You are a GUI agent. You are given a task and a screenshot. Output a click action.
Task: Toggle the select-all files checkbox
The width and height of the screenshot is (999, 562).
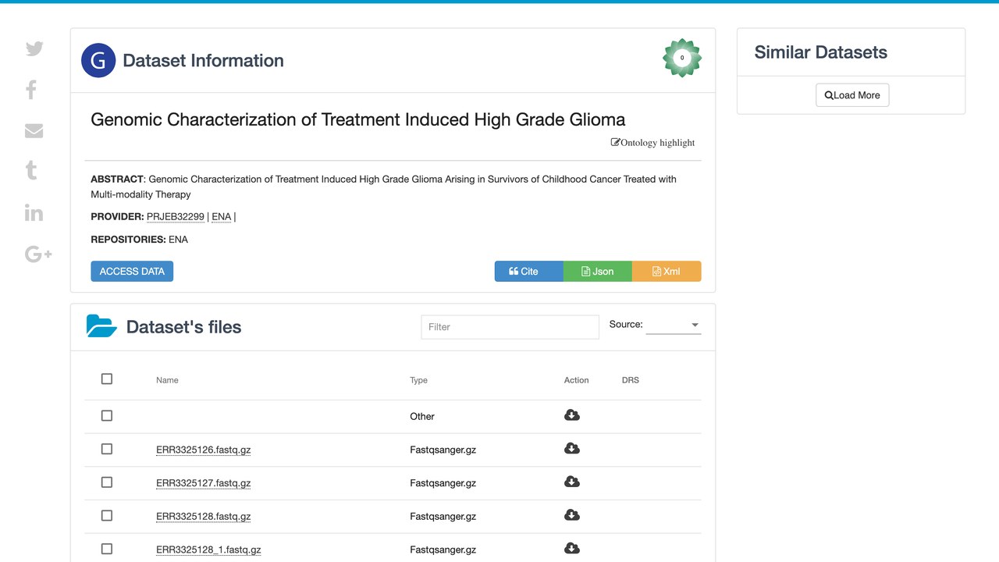point(107,379)
